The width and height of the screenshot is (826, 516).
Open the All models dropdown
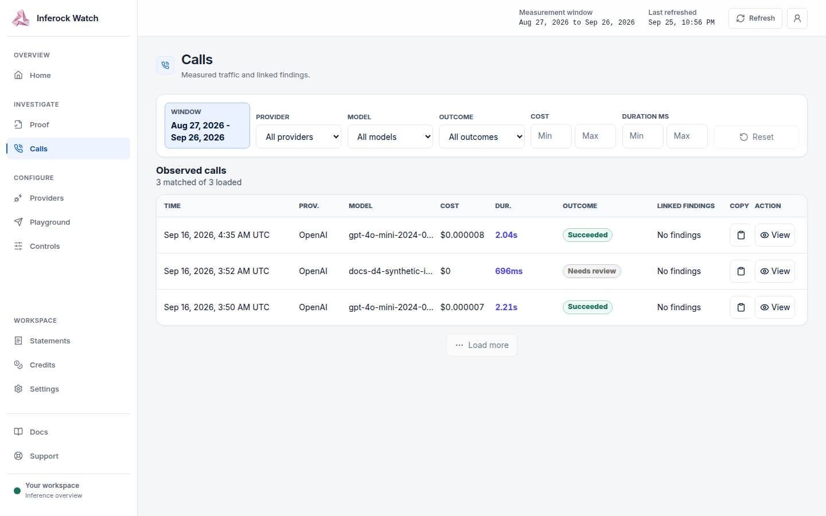click(390, 136)
